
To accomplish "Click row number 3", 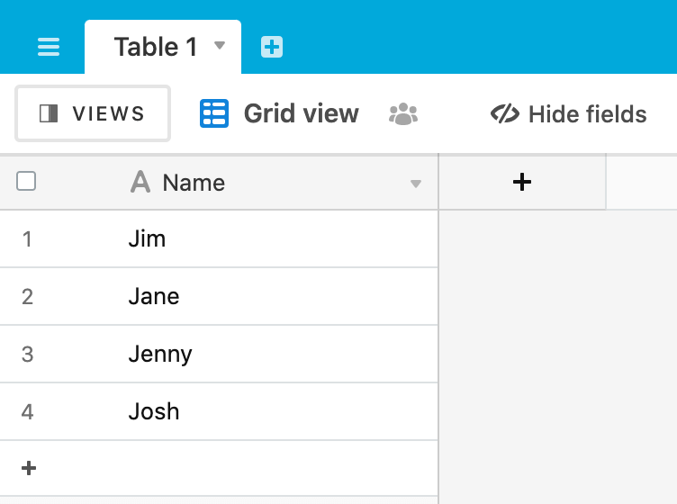I will point(27,355).
